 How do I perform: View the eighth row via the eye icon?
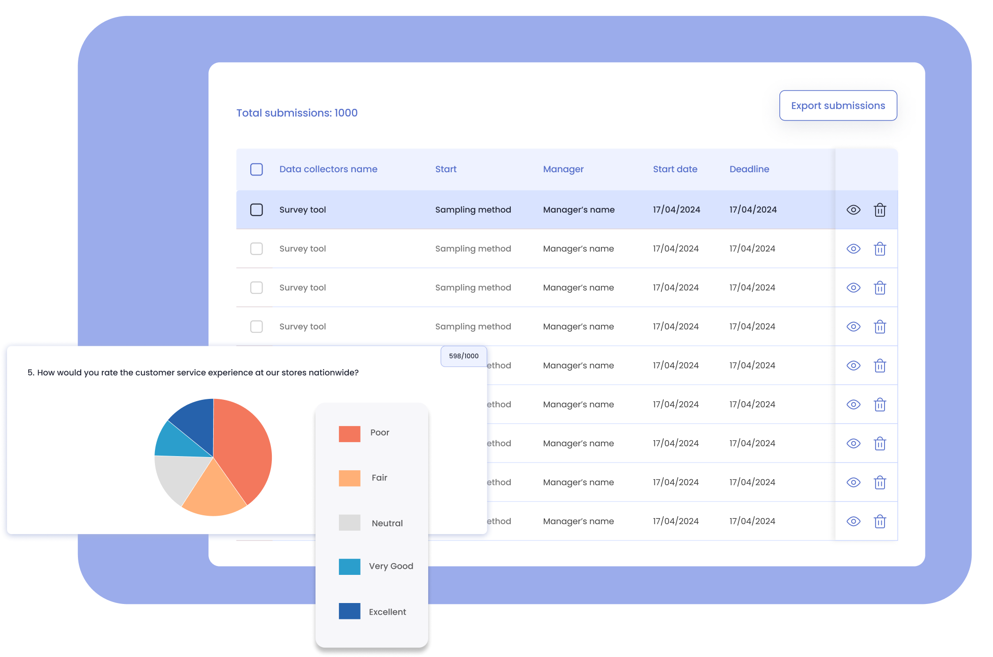point(853,482)
